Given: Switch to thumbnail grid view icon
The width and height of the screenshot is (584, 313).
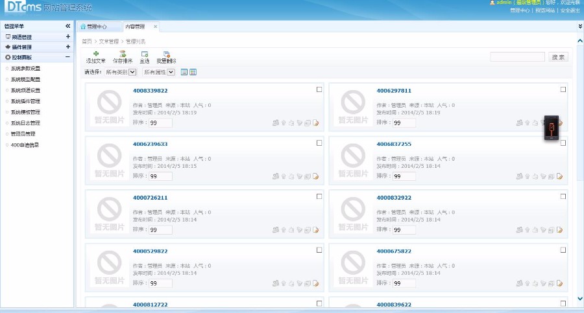Looking at the screenshot, I should click(193, 72).
